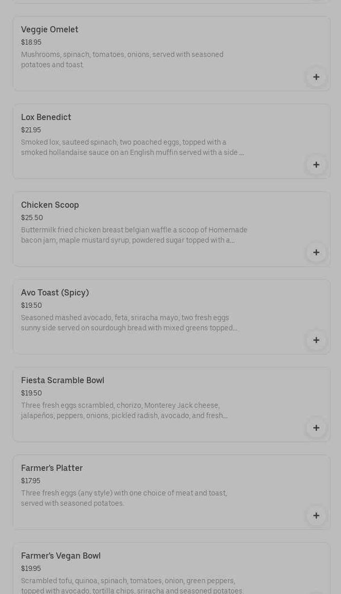Click the Lox Benedict description text

(132, 147)
